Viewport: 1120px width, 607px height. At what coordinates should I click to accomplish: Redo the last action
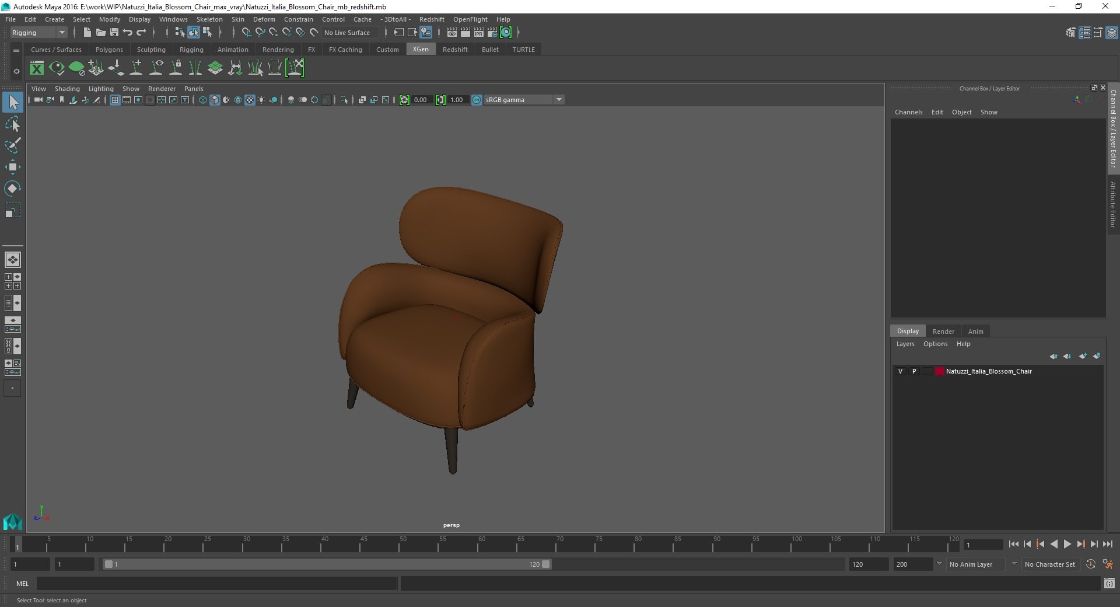(141, 33)
